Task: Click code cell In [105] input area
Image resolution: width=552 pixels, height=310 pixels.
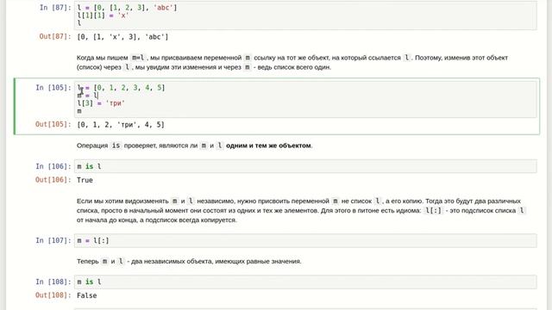Action: click(305, 100)
